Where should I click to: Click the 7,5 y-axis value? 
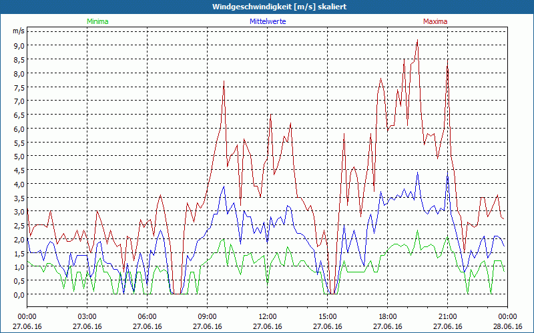pyautogui.click(x=19, y=87)
